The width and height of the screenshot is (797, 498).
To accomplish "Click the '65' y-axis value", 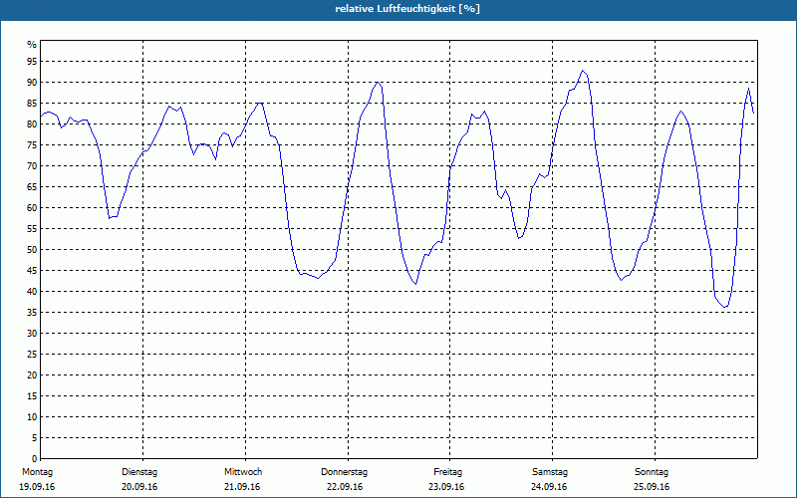I will click(32, 187).
